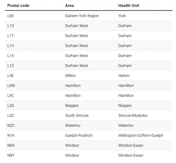This screenshot has width=176, height=163.
Task: Click the Area column header
Action: pos(69,6)
